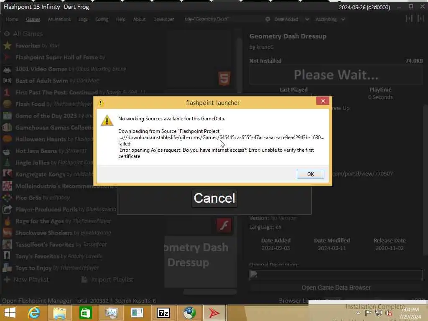This screenshot has width=428, height=321.
Task: Select Tasselfoot's Favorites playlist
Action: coord(55,245)
